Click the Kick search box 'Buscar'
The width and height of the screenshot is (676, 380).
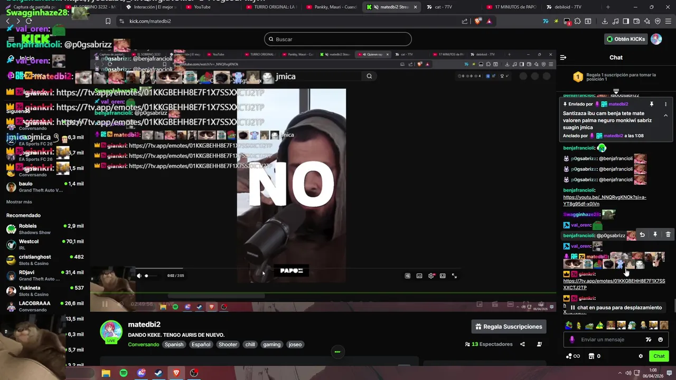click(338, 39)
